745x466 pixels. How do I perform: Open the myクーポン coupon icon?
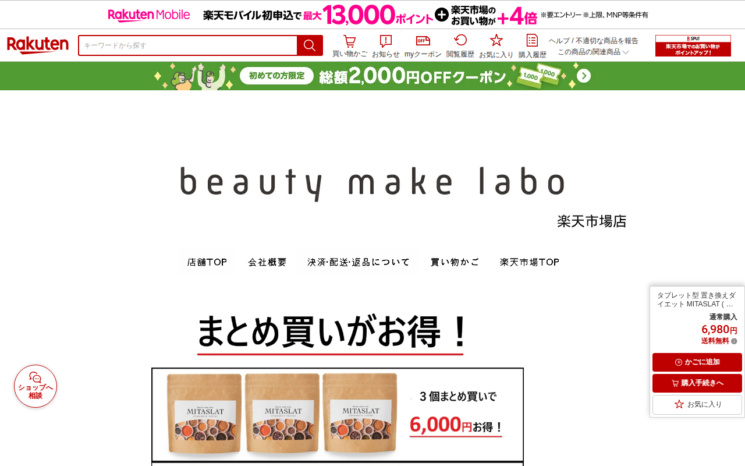[423, 47]
